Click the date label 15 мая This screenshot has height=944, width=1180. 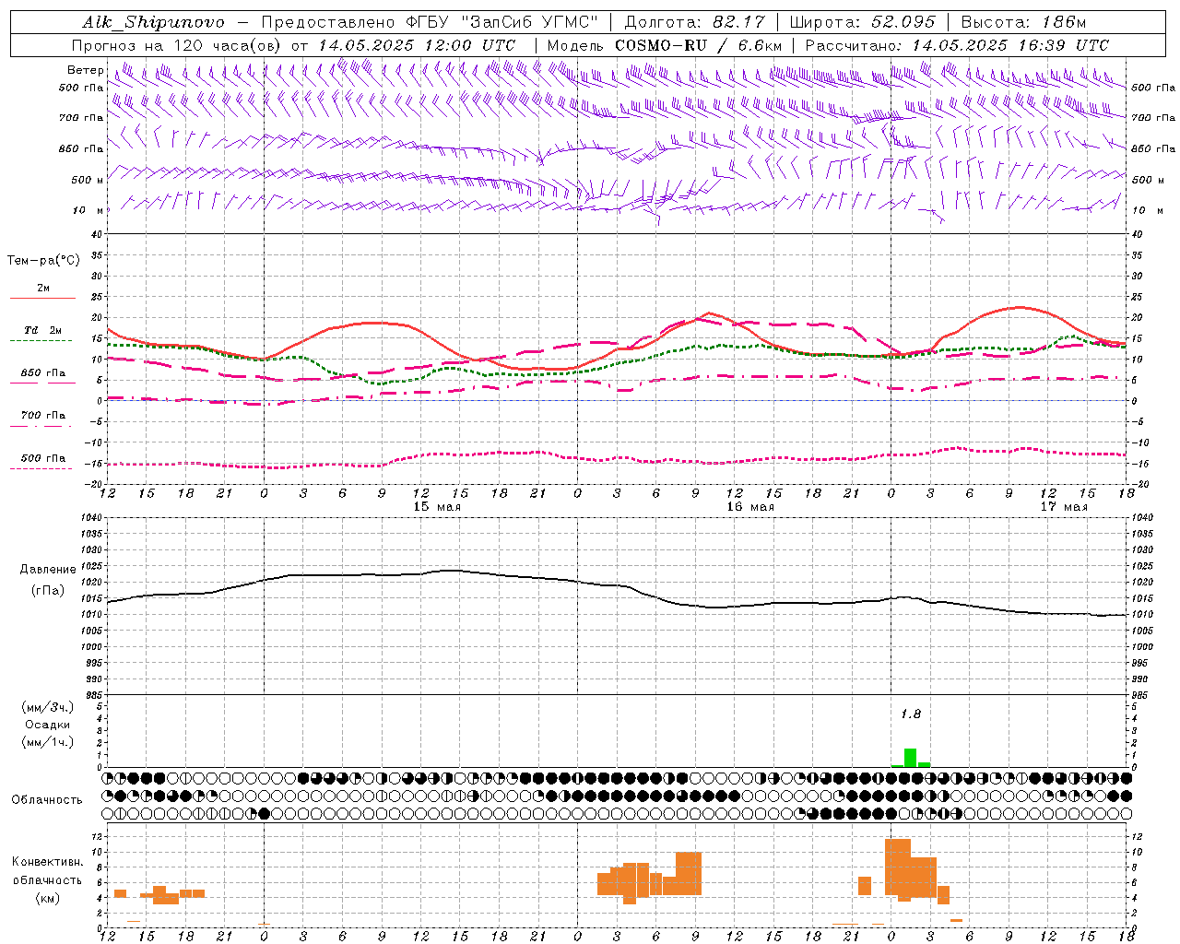click(437, 507)
